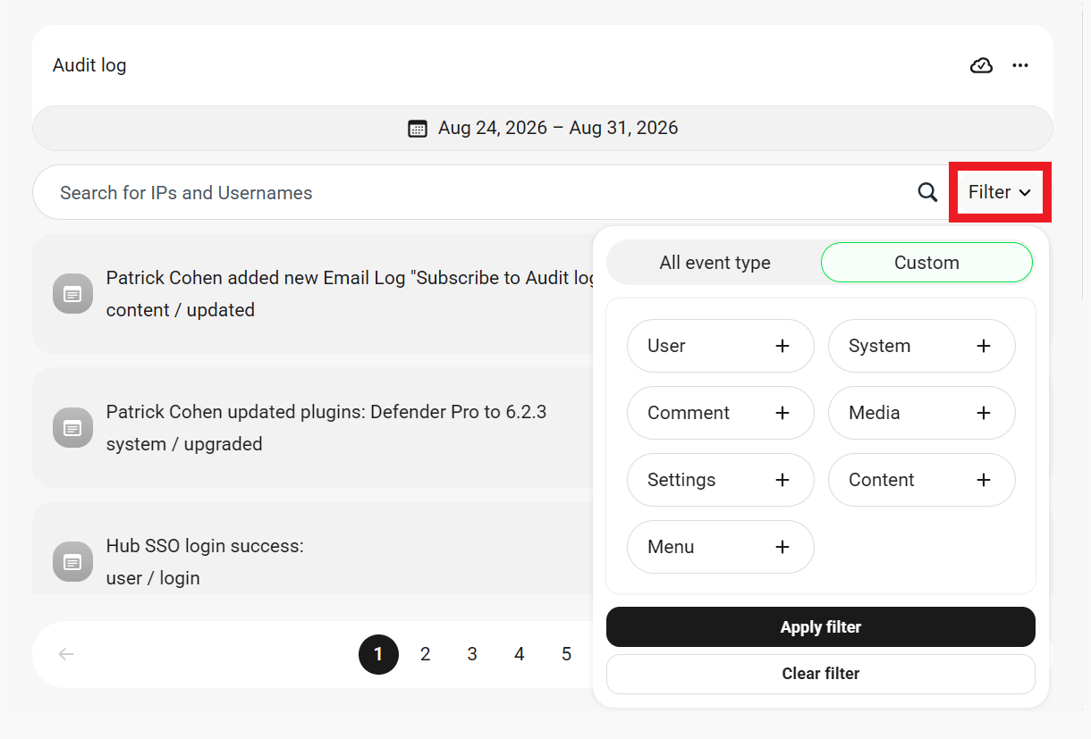Click the Apply filter button
Image resolution: width=1091 pixels, height=739 pixels.
[x=821, y=627]
